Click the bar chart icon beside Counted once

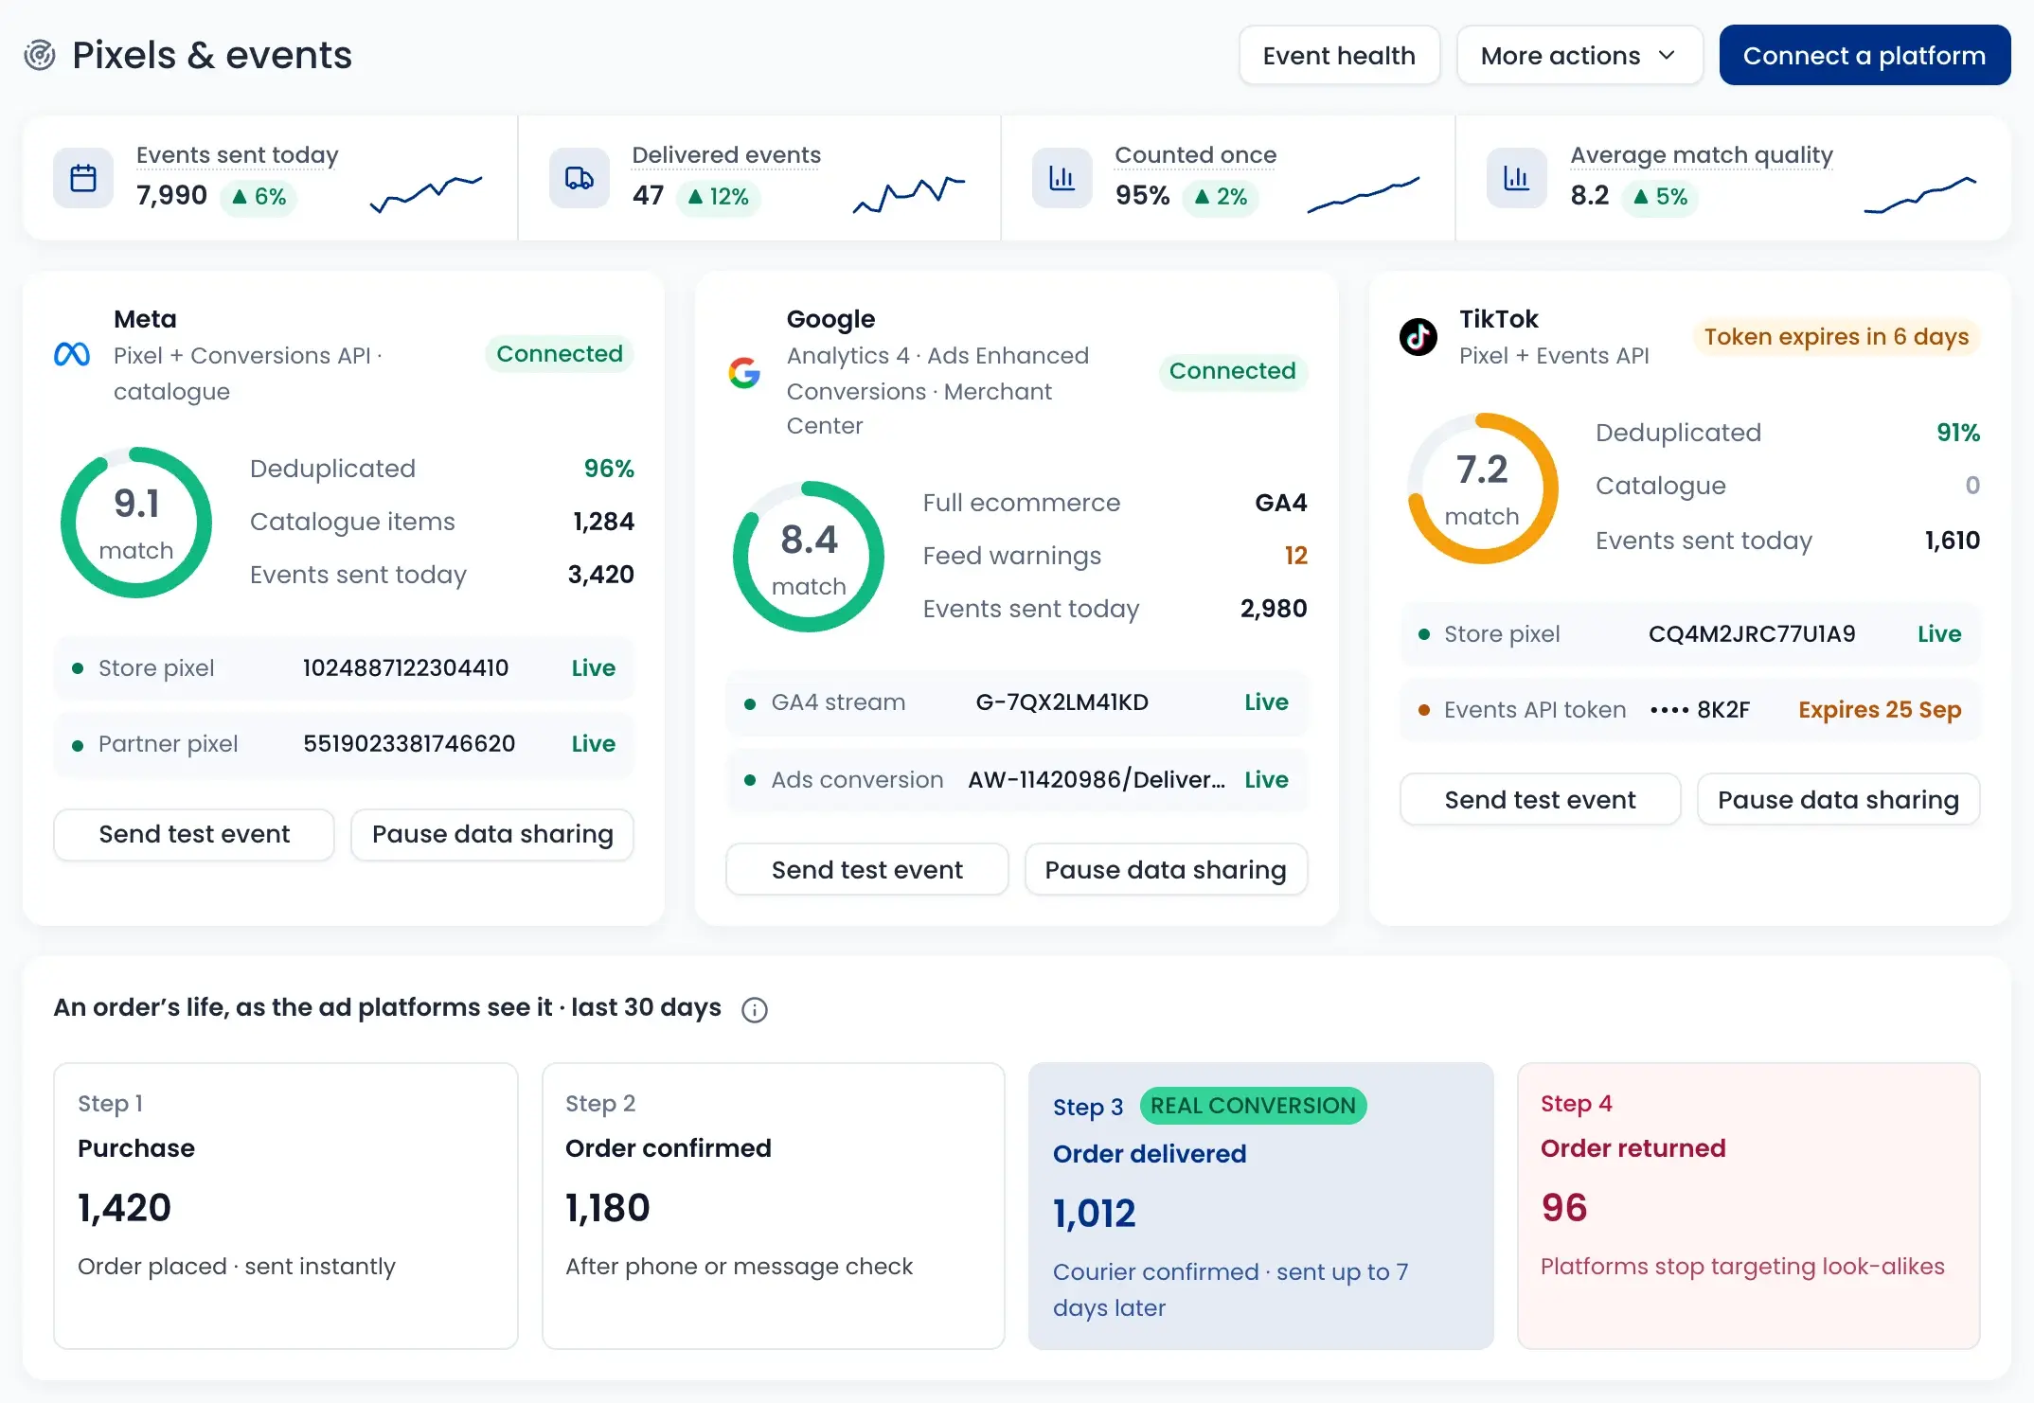click(x=1062, y=178)
